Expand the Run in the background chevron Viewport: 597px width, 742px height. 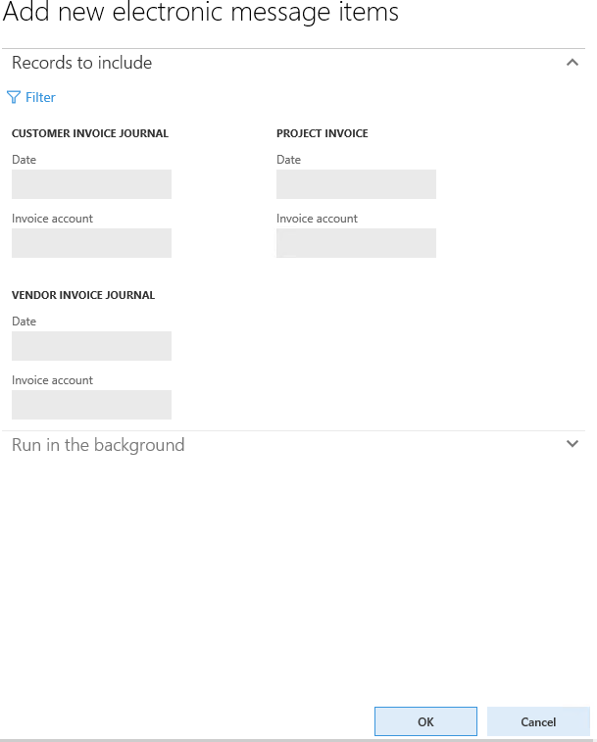[572, 444]
